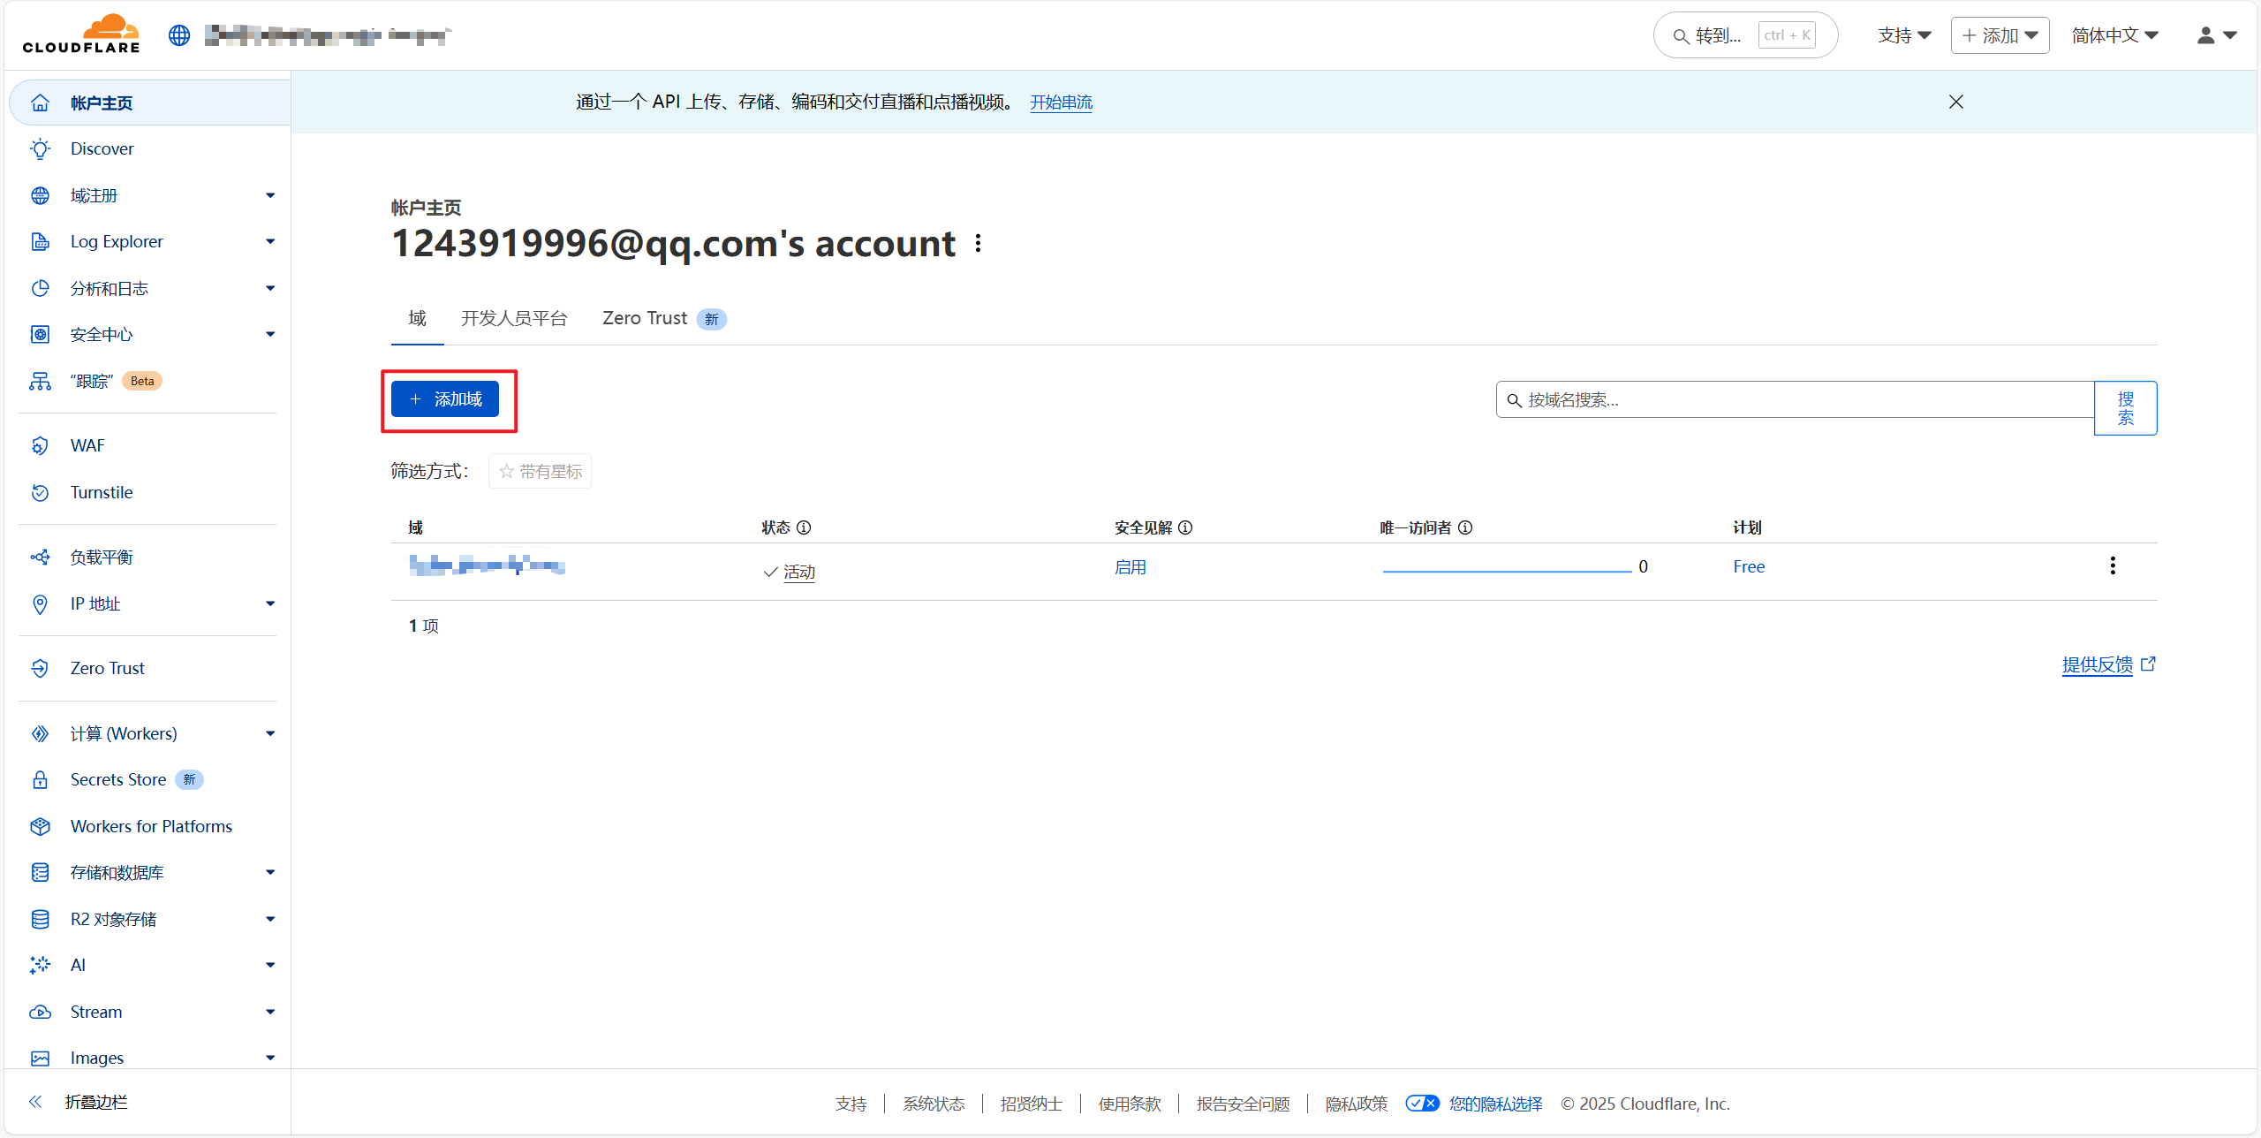Click the 使用条款 footer link
Viewport: 2261px width, 1138px height.
pyautogui.click(x=1130, y=1104)
